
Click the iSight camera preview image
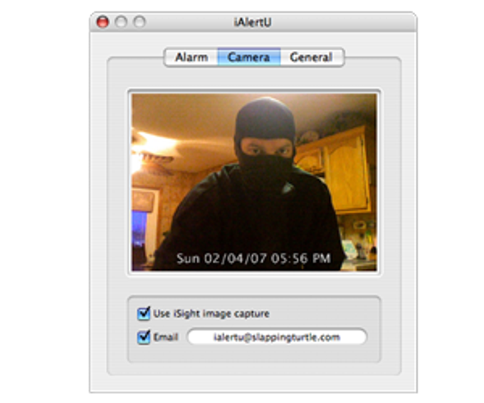coord(254,182)
